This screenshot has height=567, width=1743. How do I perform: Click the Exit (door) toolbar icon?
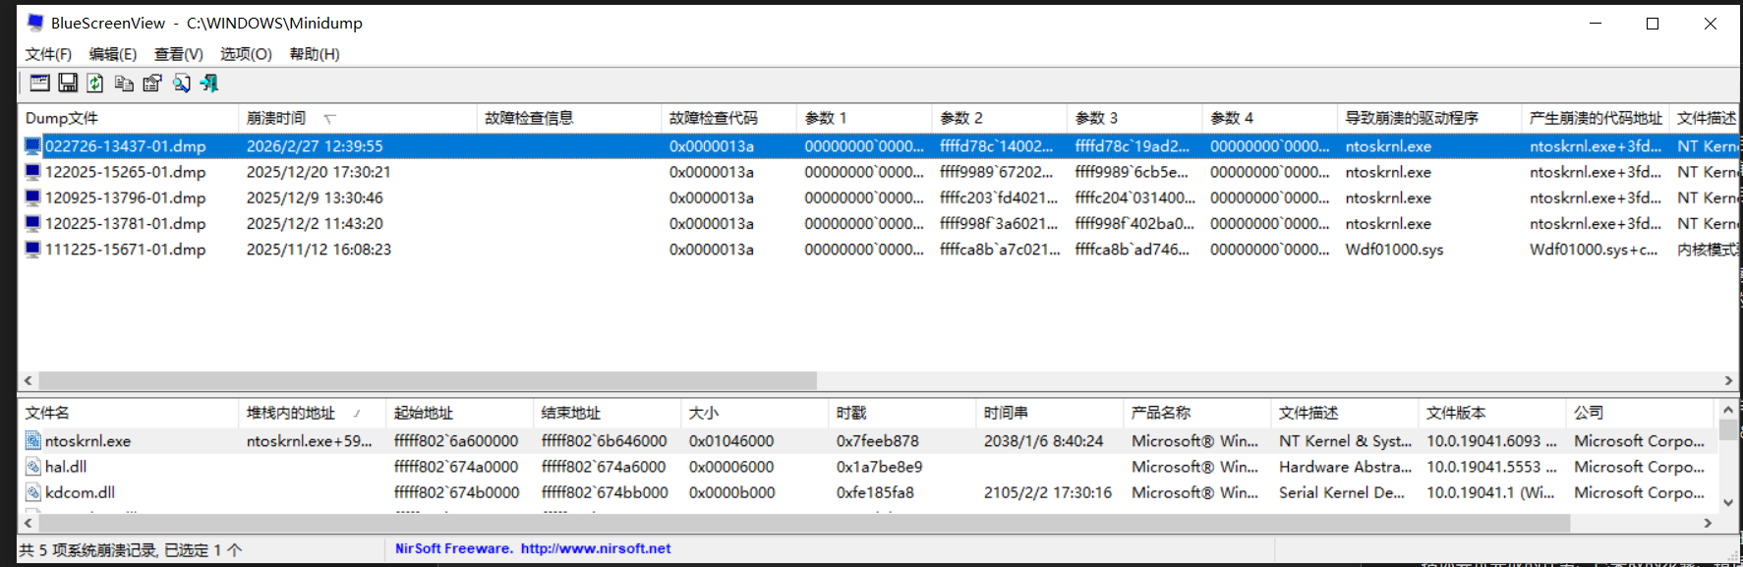coord(209,84)
